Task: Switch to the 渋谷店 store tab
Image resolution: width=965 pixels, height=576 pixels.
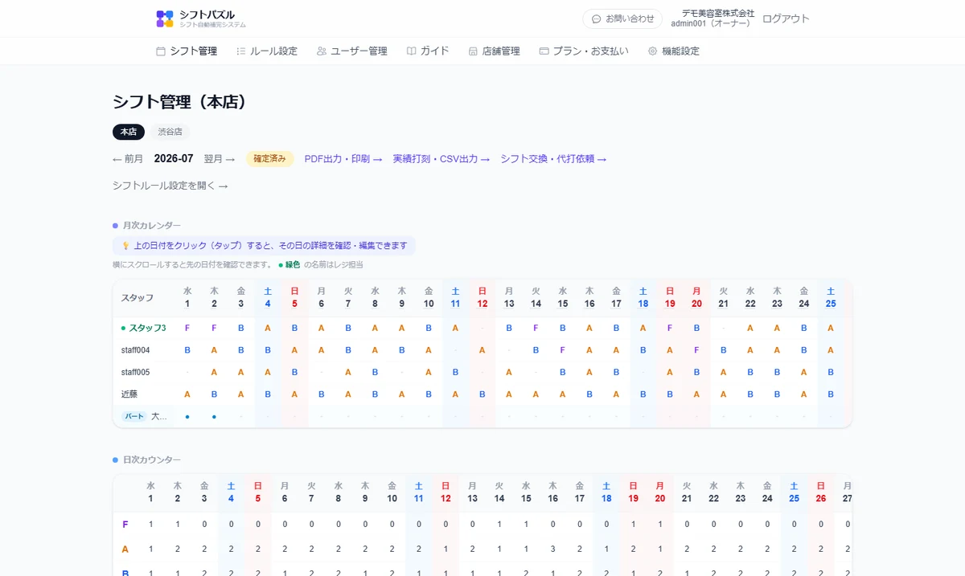Action: coord(170,132)
